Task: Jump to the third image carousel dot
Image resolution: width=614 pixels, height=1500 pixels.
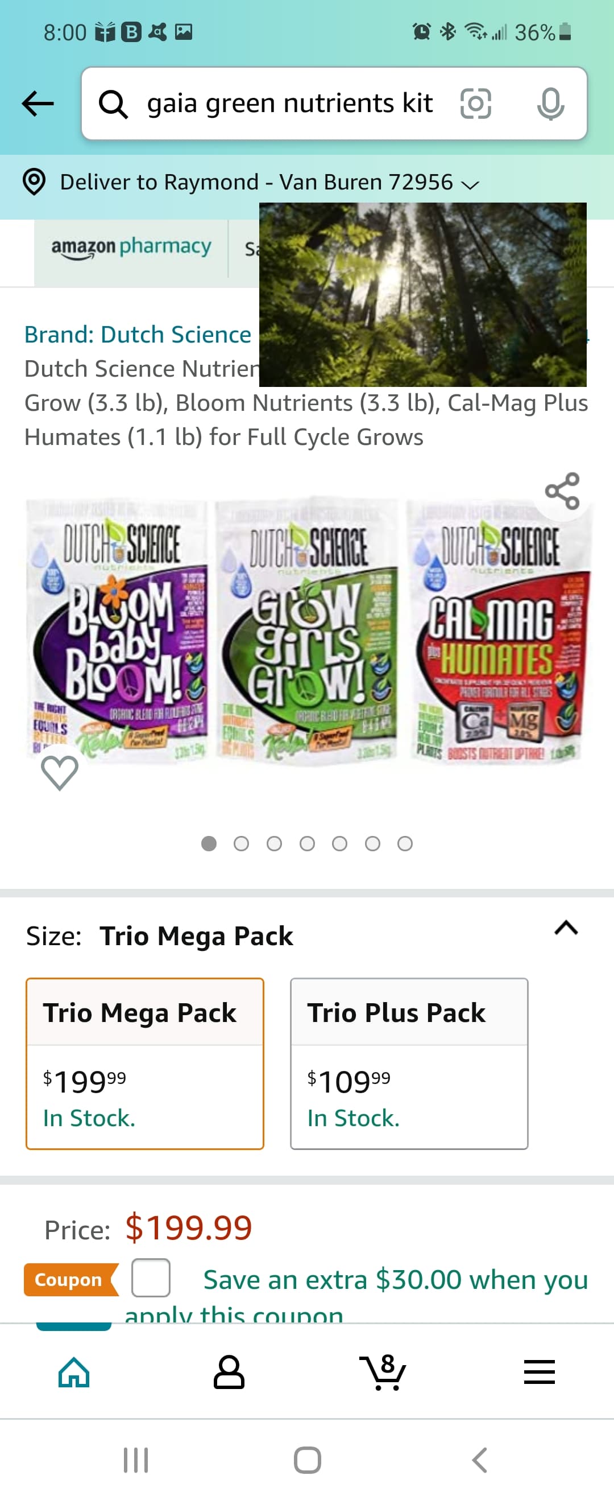Action: 274,844
